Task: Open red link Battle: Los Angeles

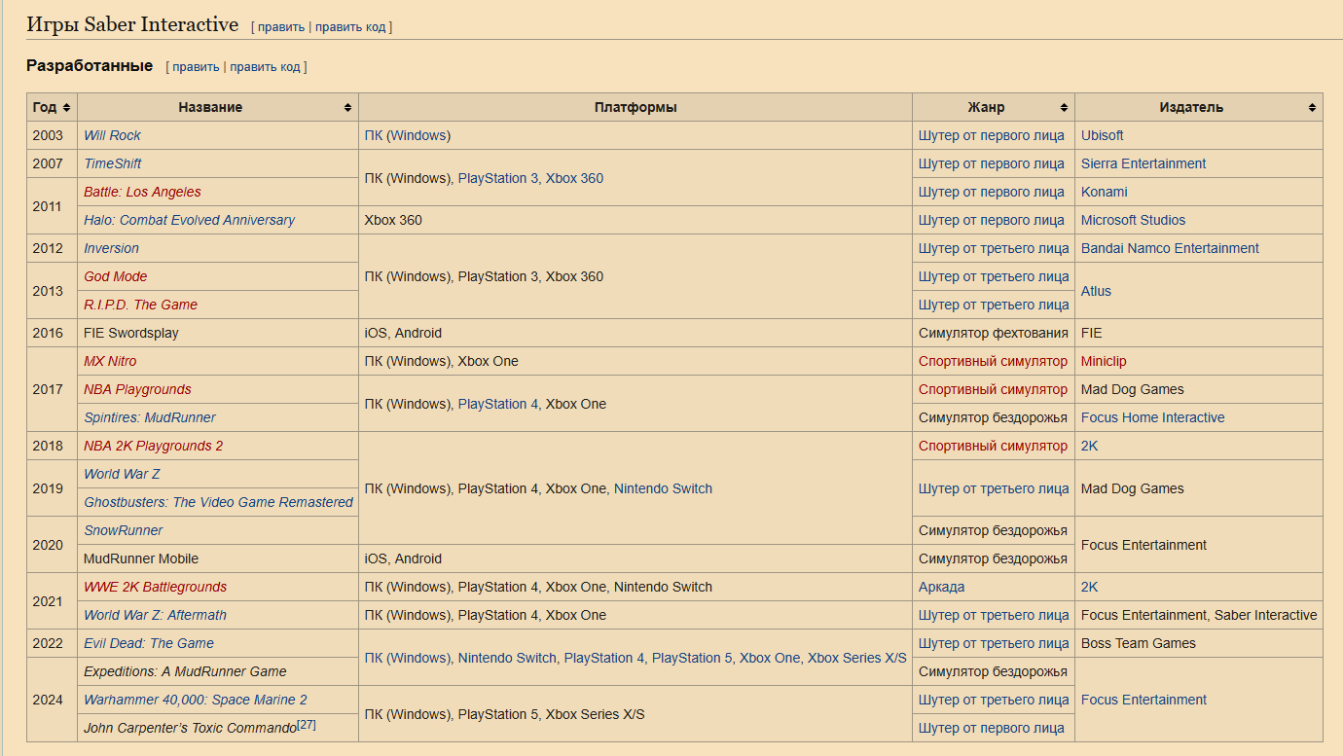Action: coord(142,192)
